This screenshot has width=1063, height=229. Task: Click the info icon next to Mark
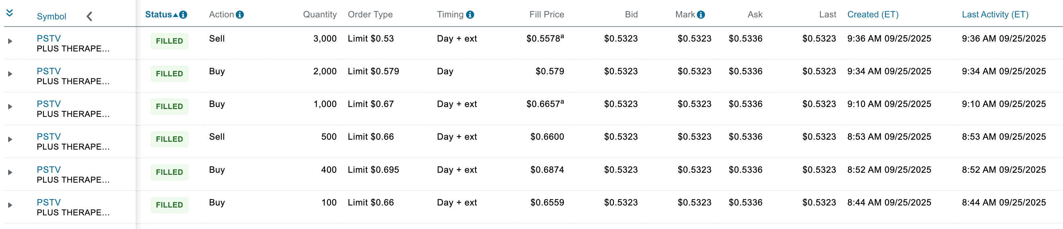(701, 15)
